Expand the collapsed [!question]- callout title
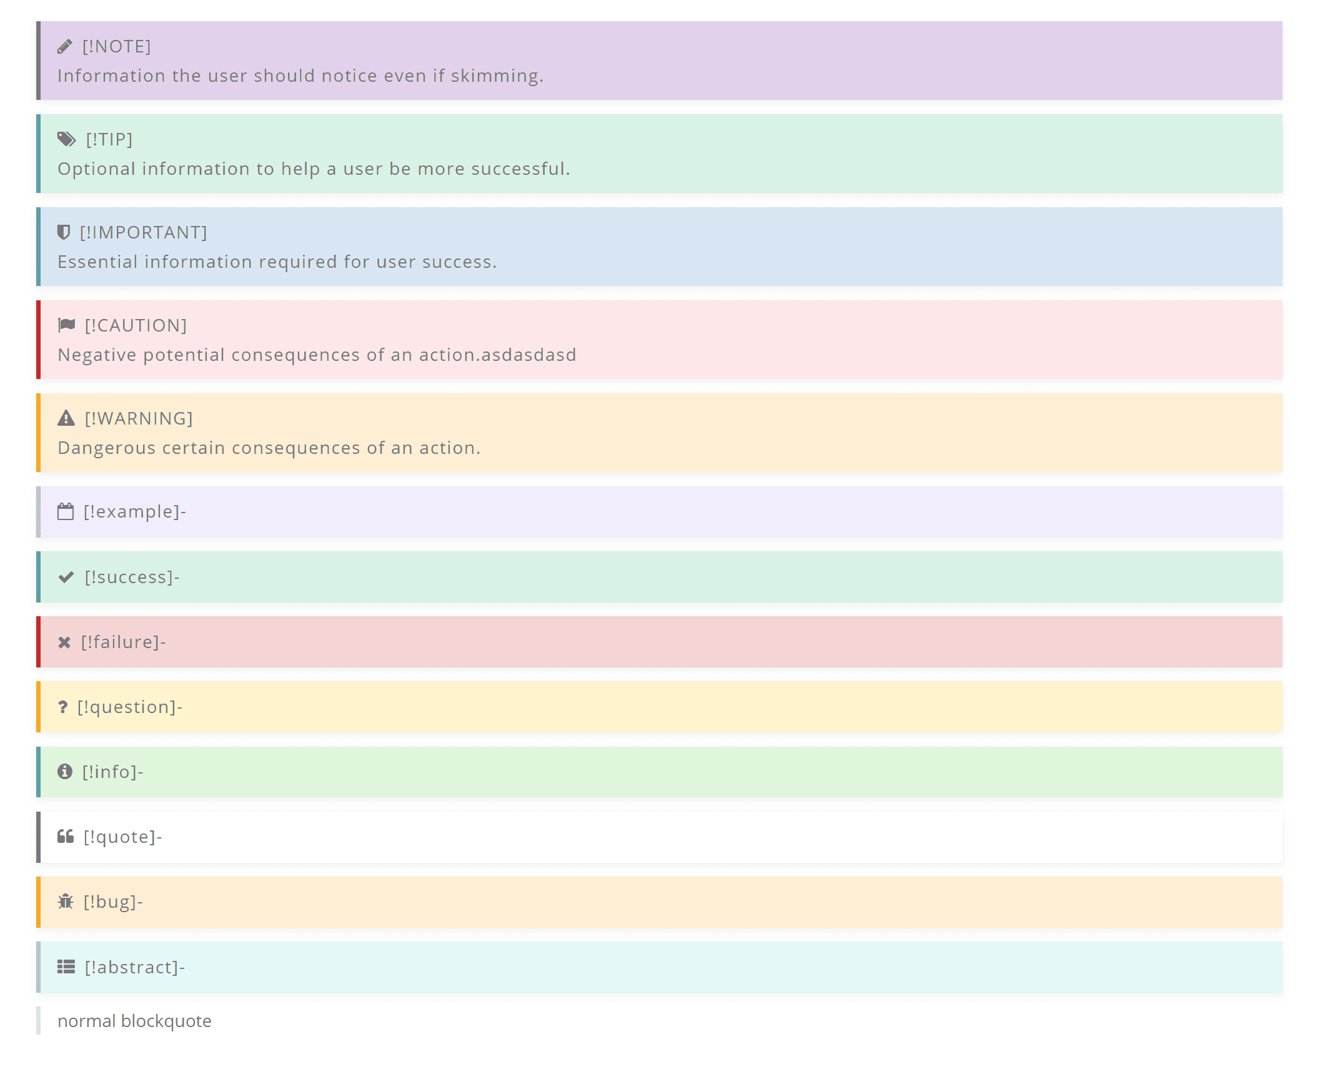Screen dimensions: 1335x1072 click(129, 707)
